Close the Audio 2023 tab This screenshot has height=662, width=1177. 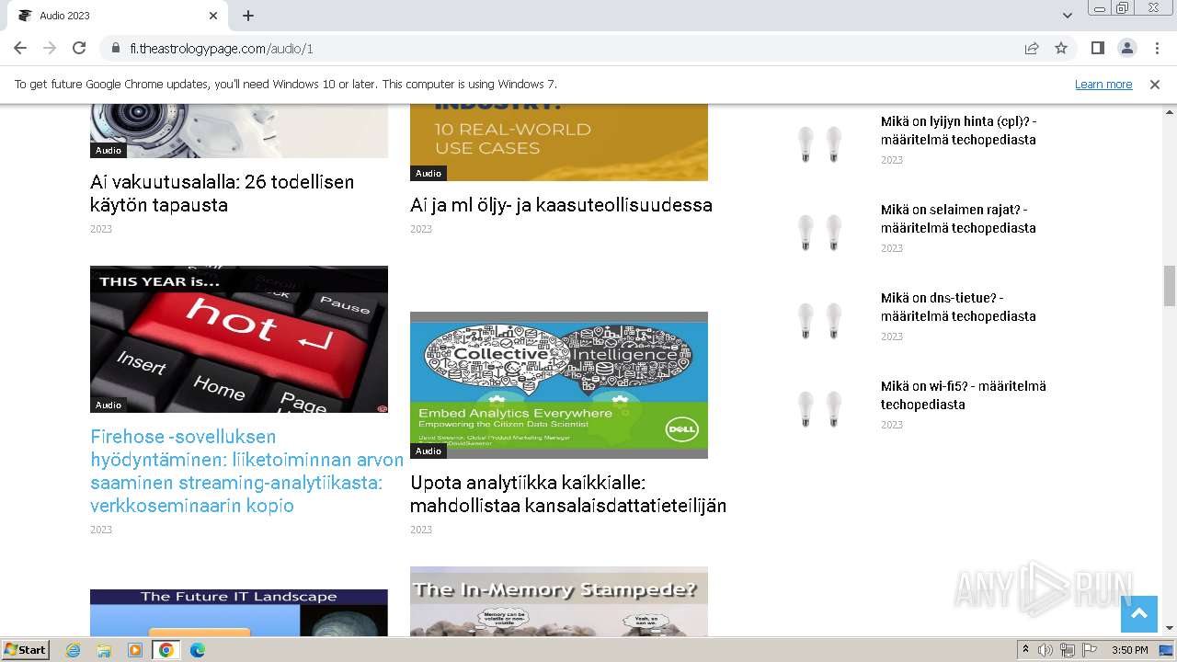point(213,16)
